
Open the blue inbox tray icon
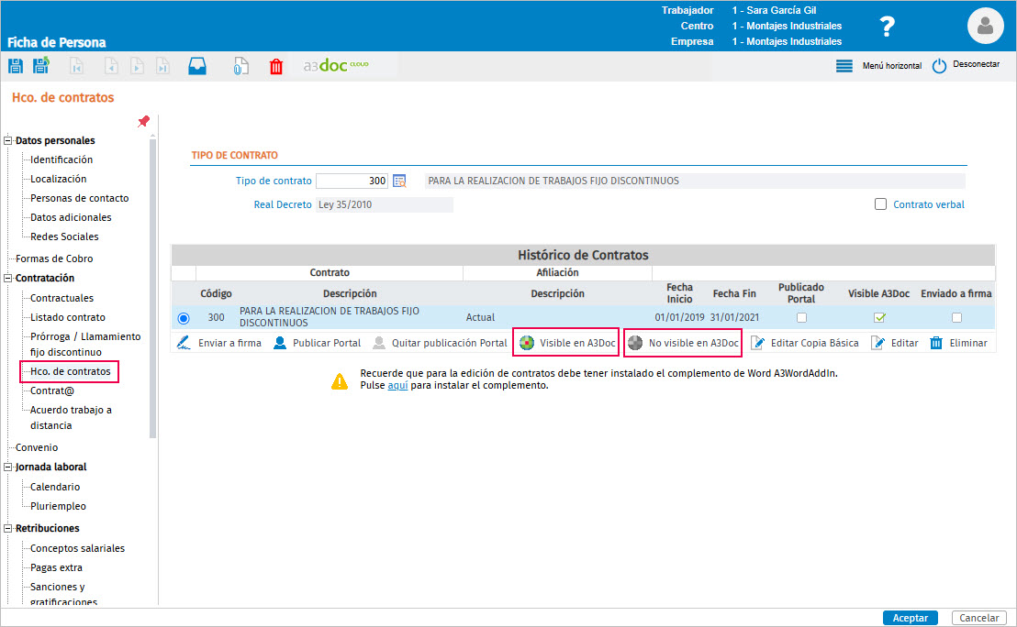pyautogui.click(x=197, y=66)
